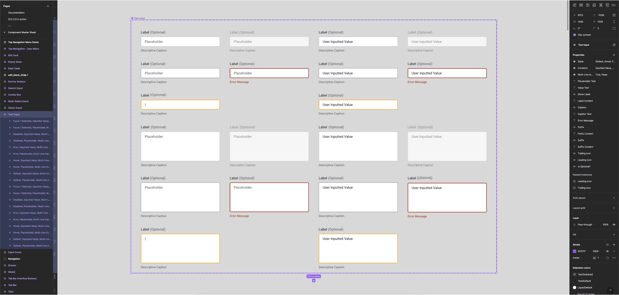Add a Layout grid
Image resolution: width=619 pixels, height=295 pixels.
click(x=614, y=208)
